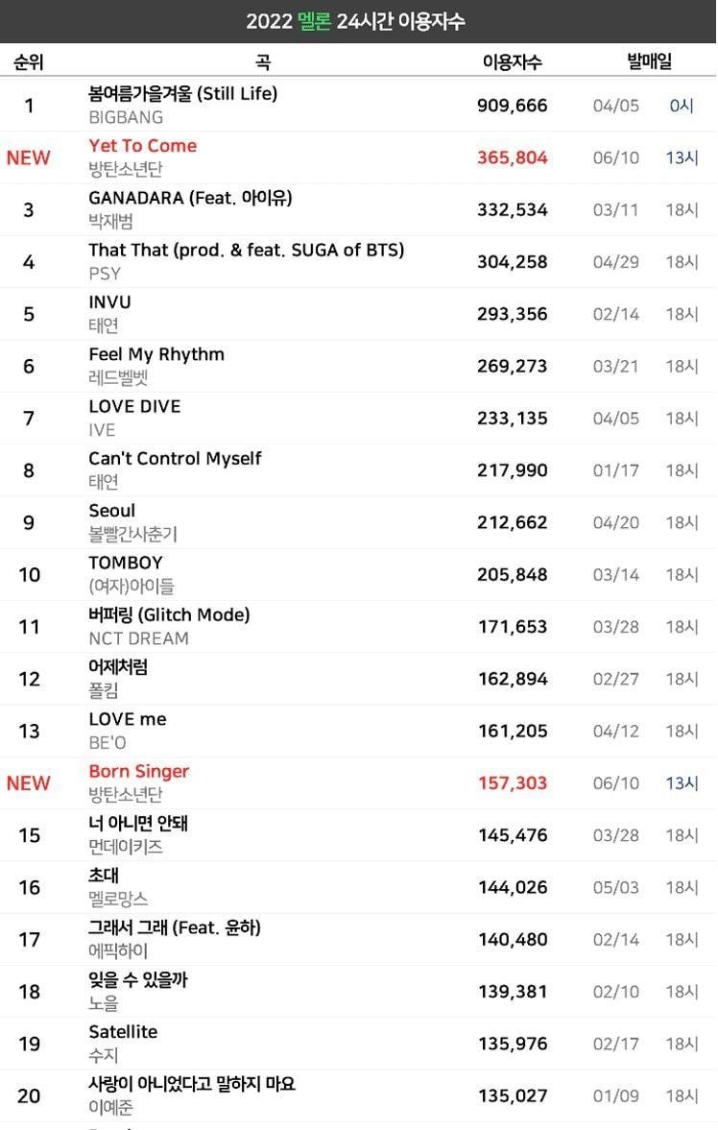Select Feel My Rhythm title
The image size is (718, 1130).
[156, 354]
